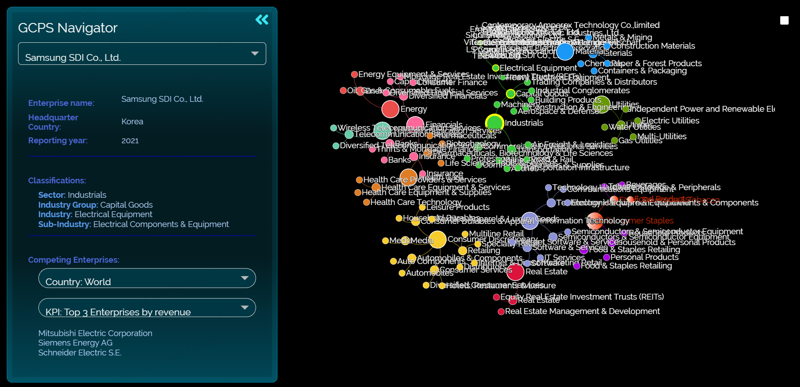This screenshot has height=387, width=800.
Task: Select the large red Energy node
Action: click(x=390, y=109)
